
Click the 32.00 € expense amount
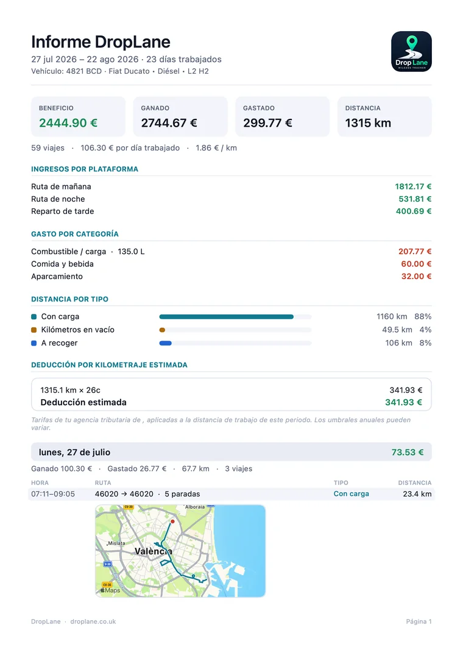(416, 277)
